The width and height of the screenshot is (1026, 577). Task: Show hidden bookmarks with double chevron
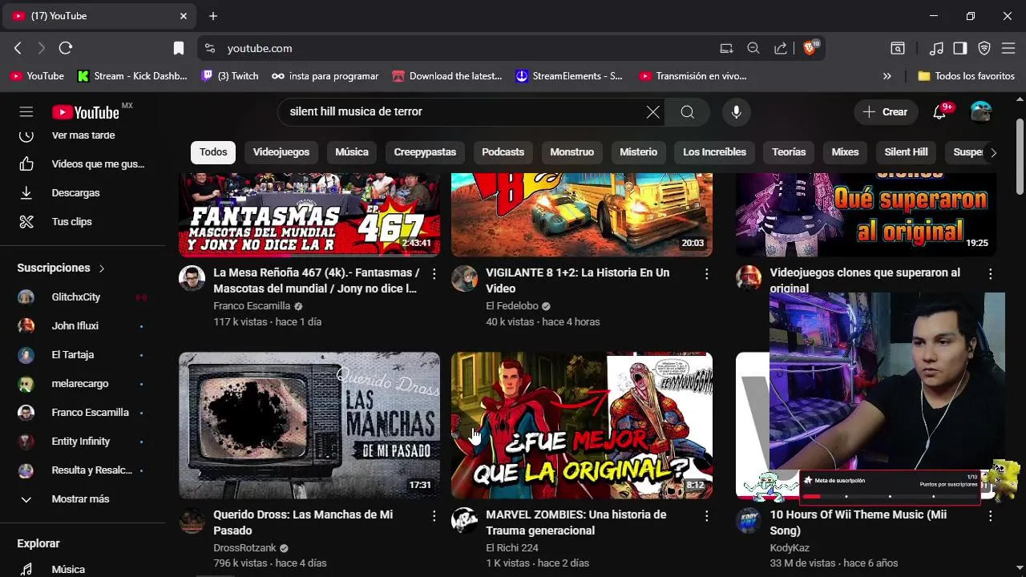coord(887,76)
